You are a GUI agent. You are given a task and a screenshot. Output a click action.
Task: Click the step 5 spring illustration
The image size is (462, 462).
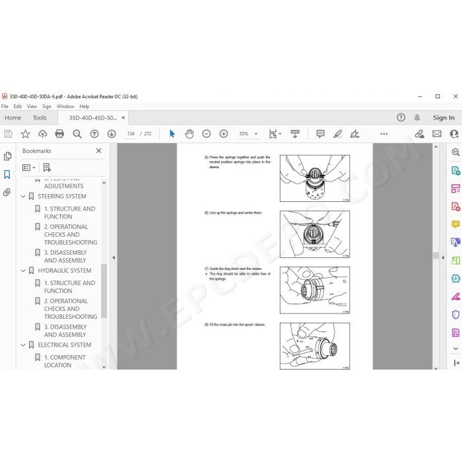coord(315,178)
